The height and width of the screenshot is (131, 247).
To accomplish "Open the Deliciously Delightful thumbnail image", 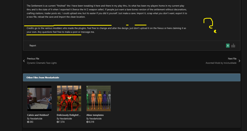I will [x=69, y=98].
